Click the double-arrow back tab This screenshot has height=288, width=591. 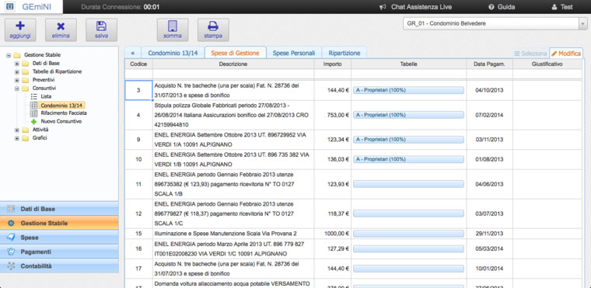(x=133, y=53)
